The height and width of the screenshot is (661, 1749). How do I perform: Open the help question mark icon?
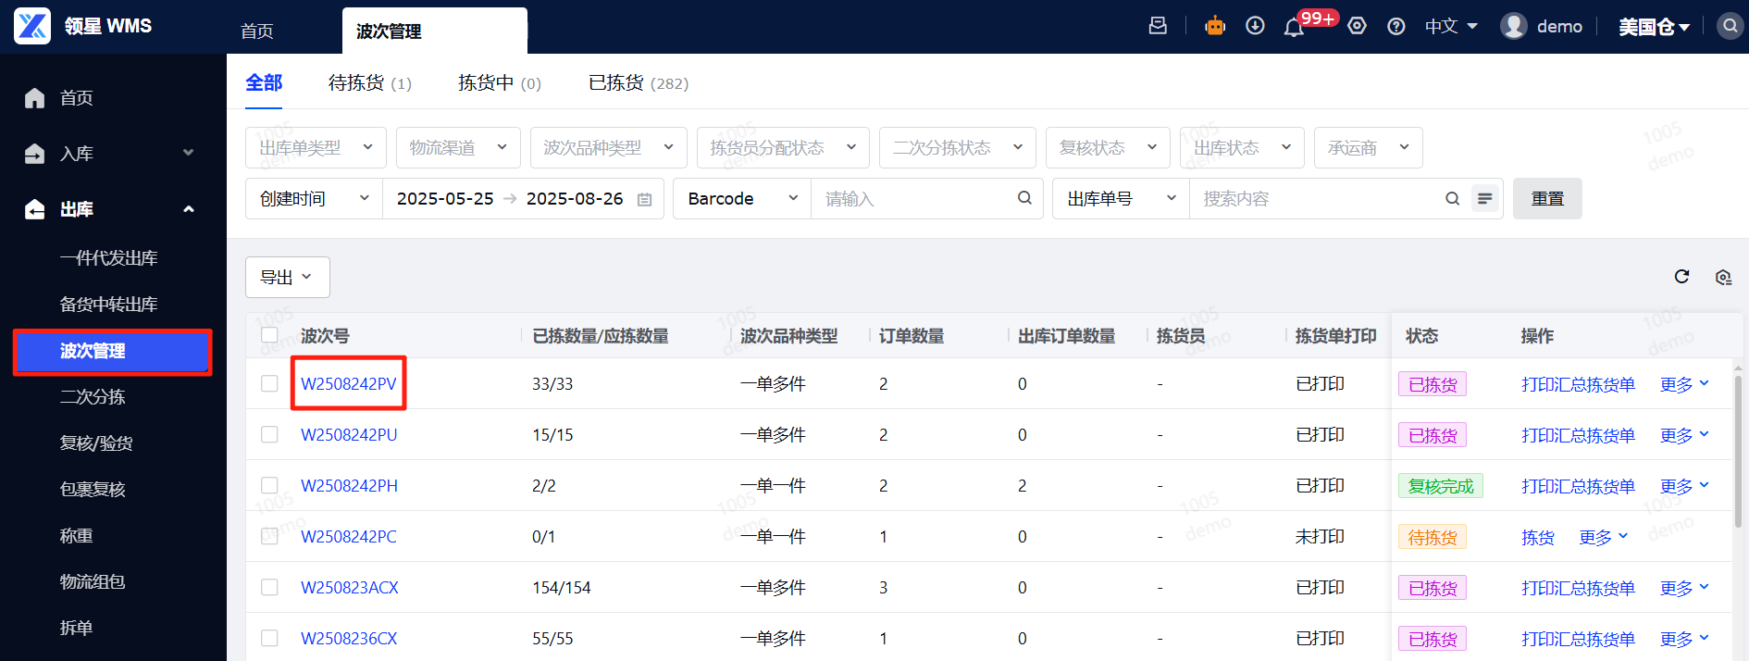click(x=1396, y=27)
